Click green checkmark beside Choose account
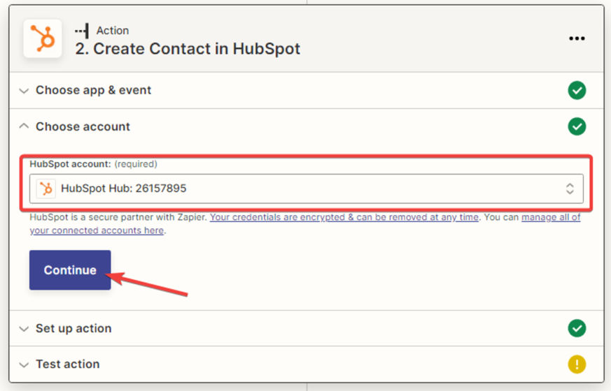The height and width of the screenshot is (391, 611). point(577,126)
